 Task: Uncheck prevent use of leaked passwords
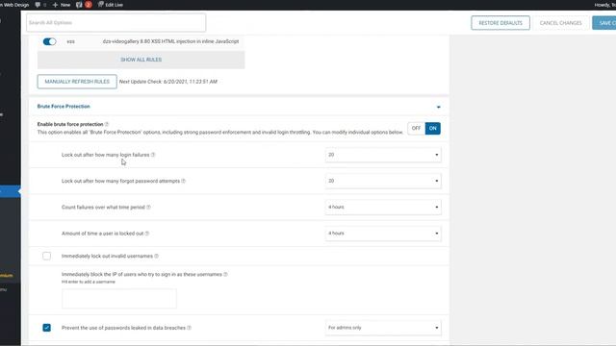pyautogui.click(x=47, y=328)
